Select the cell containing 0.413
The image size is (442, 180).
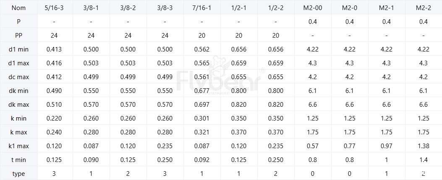click(x=54, y=49)
